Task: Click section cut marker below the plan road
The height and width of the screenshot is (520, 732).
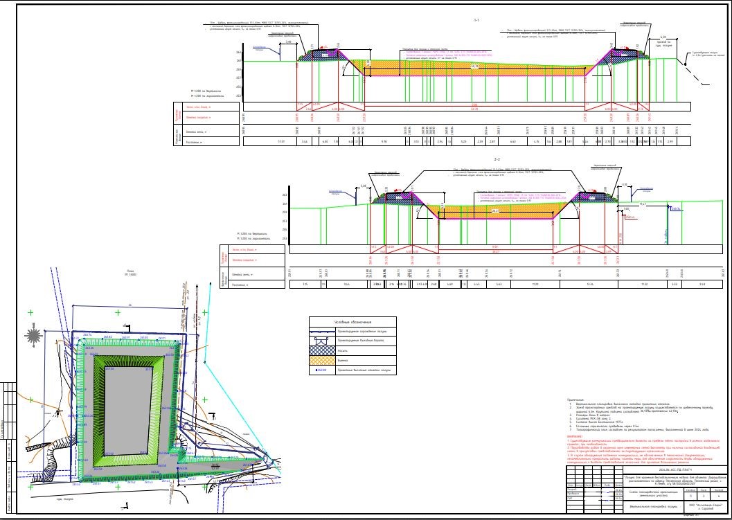Action: point(125,505)
